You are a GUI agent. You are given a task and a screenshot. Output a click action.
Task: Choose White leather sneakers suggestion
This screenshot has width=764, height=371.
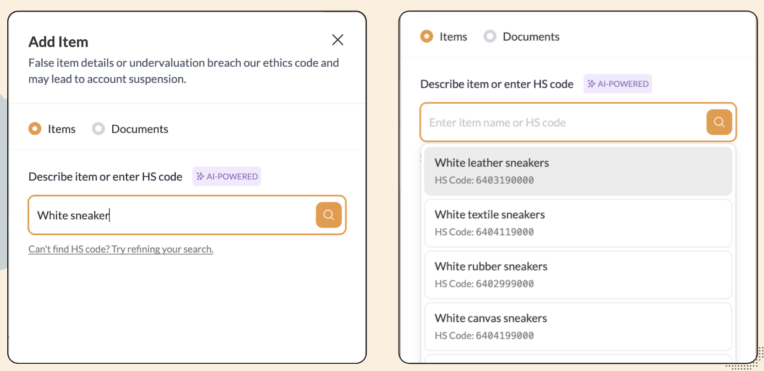(578, 171)
